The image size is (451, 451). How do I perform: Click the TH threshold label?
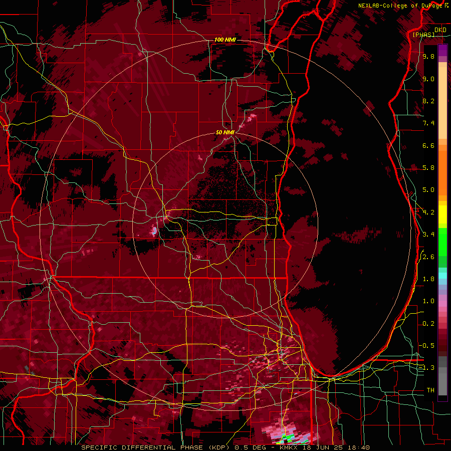tap(430, 390)
